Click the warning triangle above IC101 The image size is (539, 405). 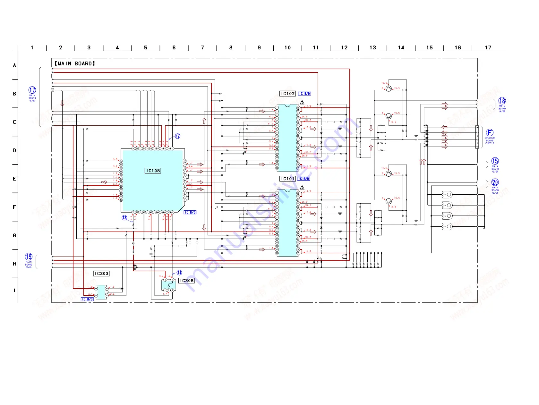click(302, 187)
